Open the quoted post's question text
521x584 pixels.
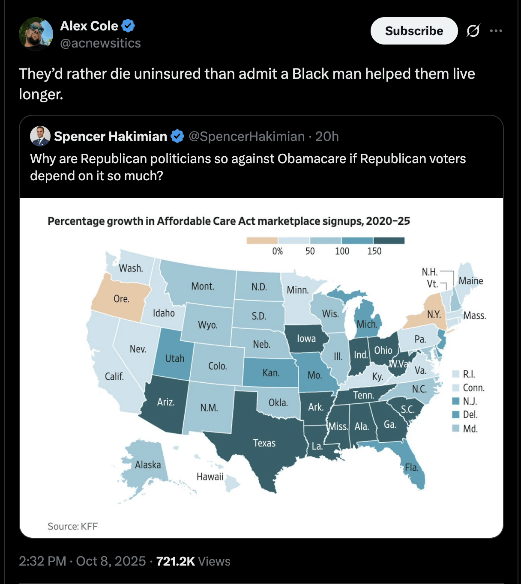248,167
